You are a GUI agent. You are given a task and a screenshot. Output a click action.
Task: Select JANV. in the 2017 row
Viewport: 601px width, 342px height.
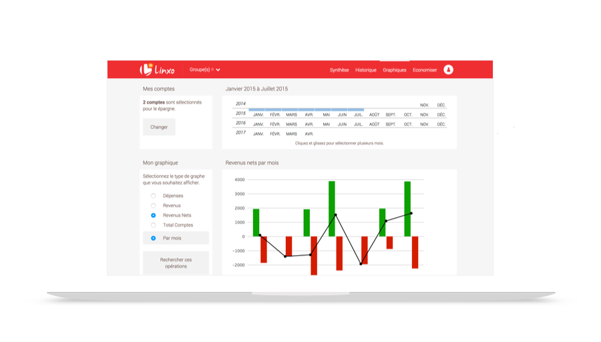[x=258, y=134]
